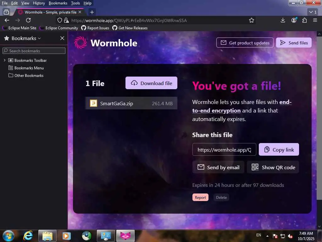Click the network tray icon
Image resolution: width=322 pixels, height=242 pixels.
tap(283, 236)
